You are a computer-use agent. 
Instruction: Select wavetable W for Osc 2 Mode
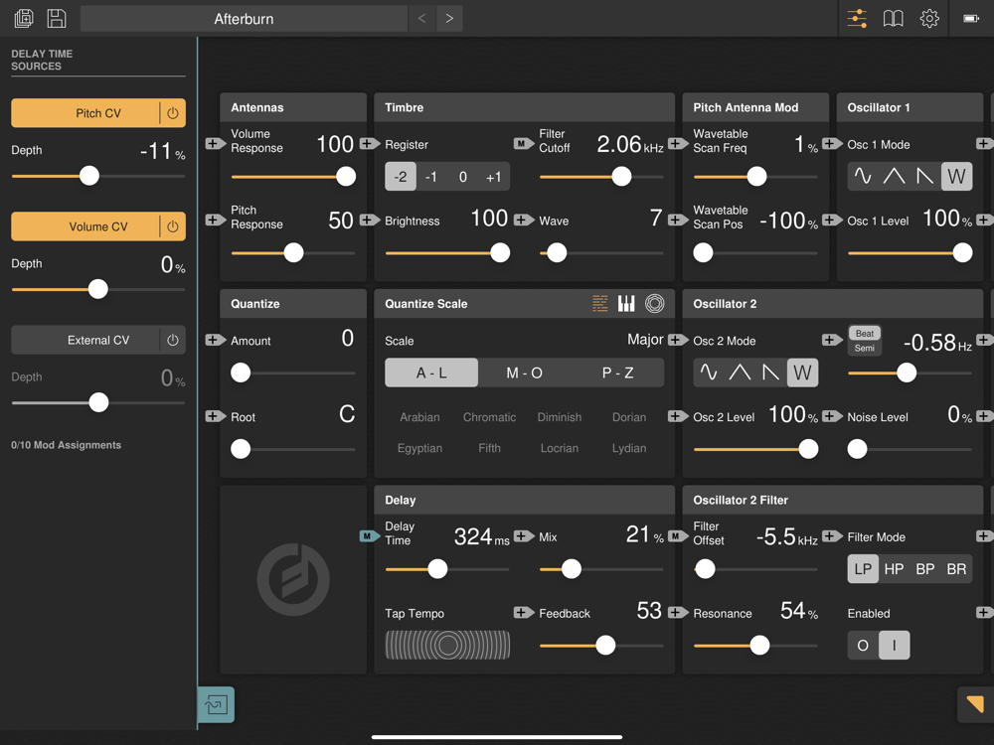[802, 372]
